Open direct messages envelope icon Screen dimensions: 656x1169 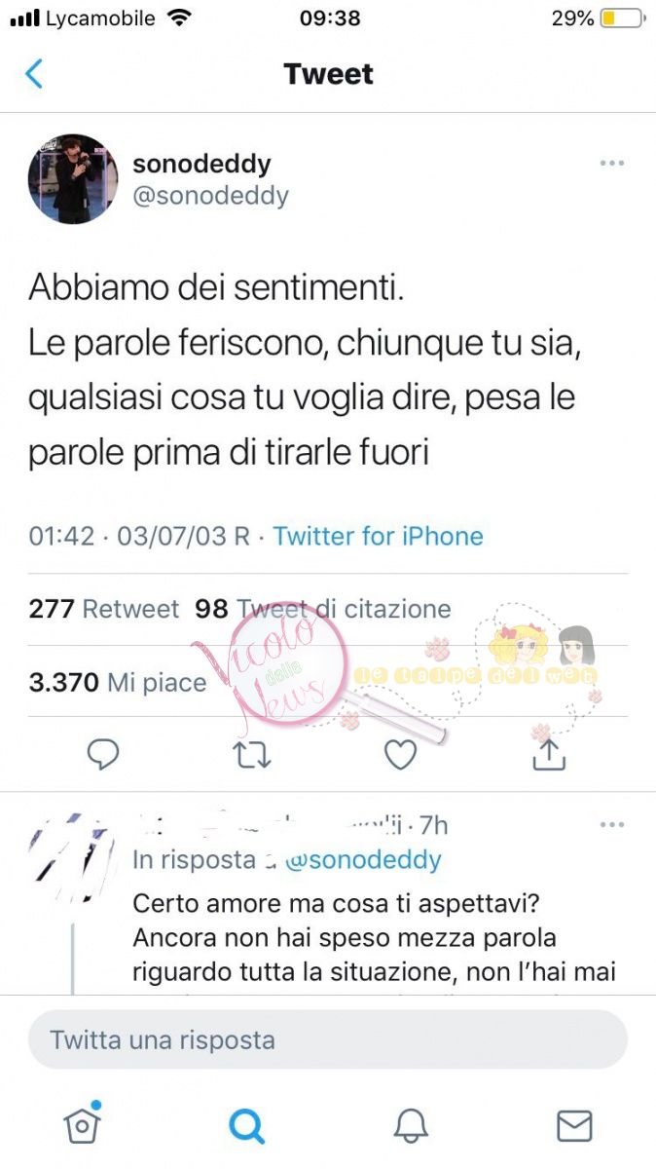pyautogui.click(x=574, y=1126)
